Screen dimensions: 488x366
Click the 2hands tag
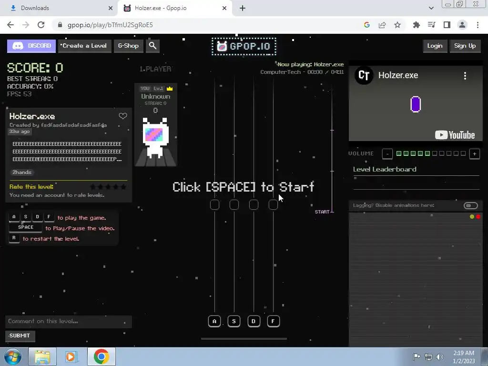(x=22, y=172)
